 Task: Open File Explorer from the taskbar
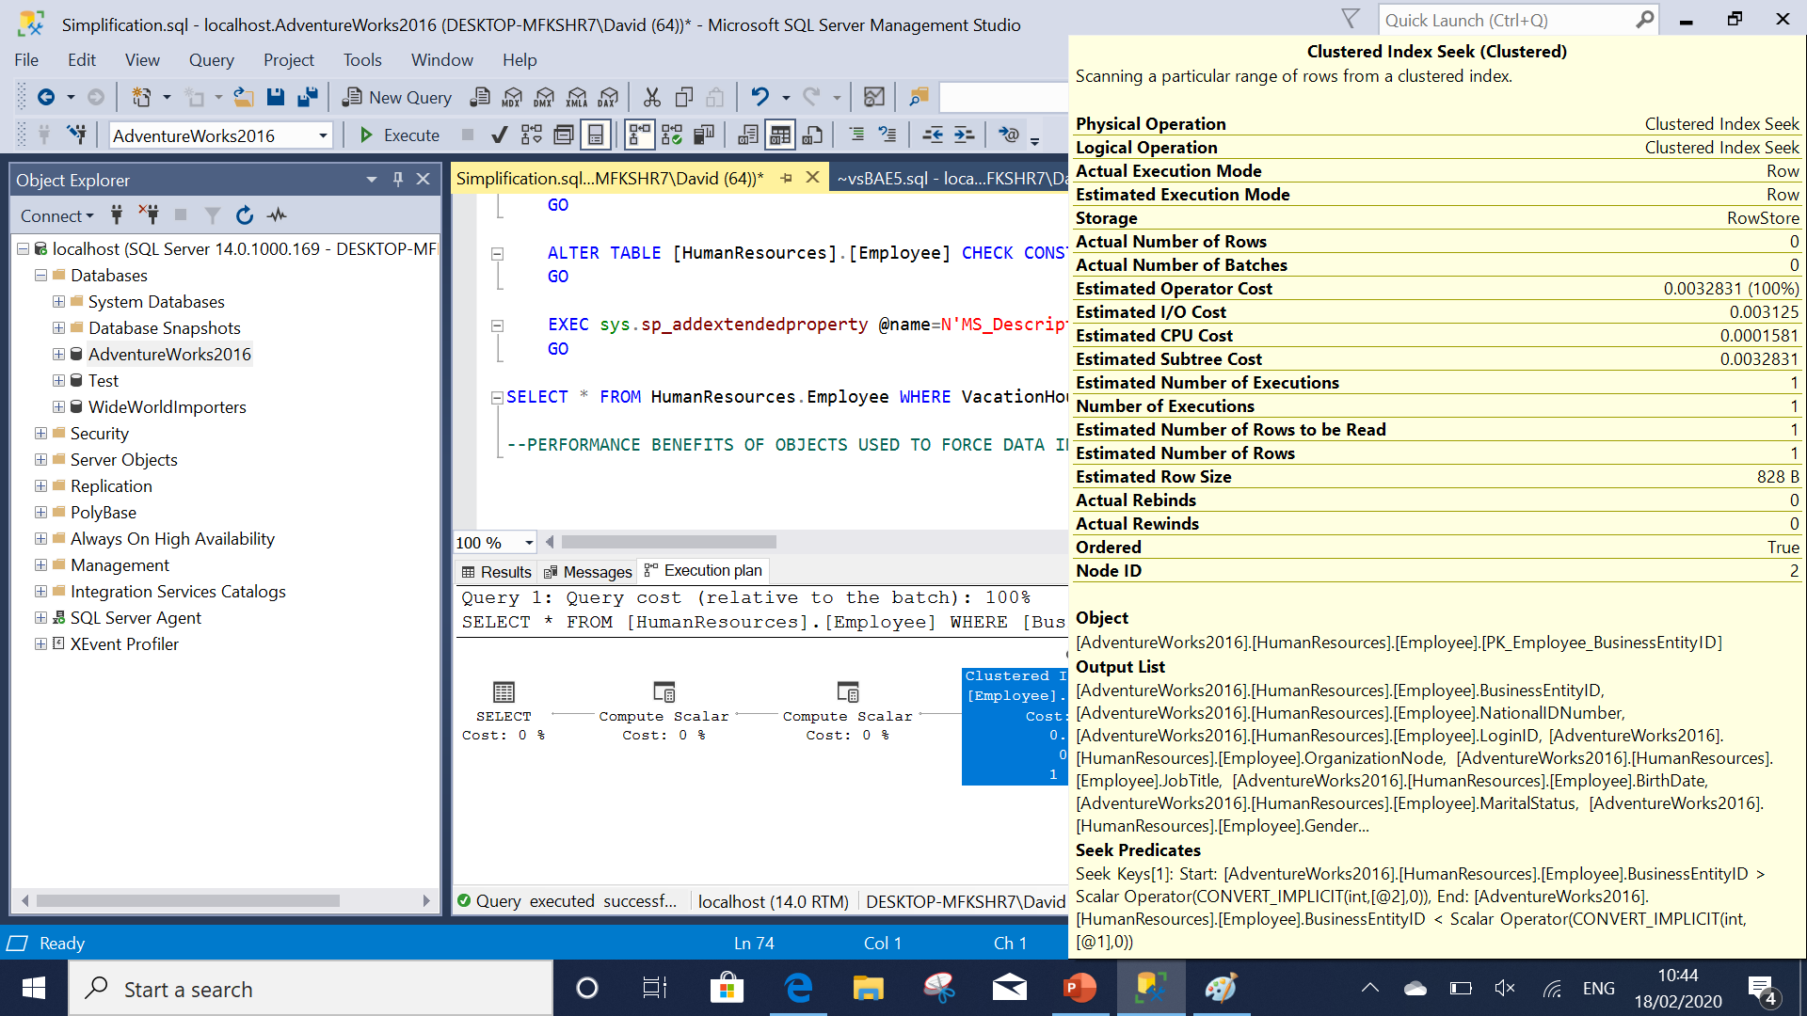[x=868, y=989]
